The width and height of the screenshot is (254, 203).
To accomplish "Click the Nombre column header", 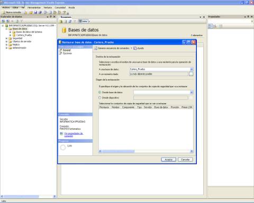I will pos(115,107).
